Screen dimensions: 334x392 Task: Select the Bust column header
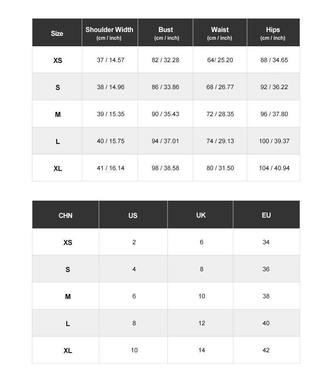[165, 32]
